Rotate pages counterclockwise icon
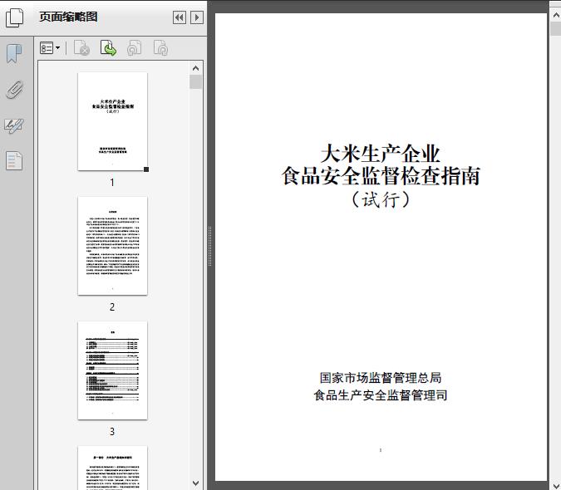 134,48
